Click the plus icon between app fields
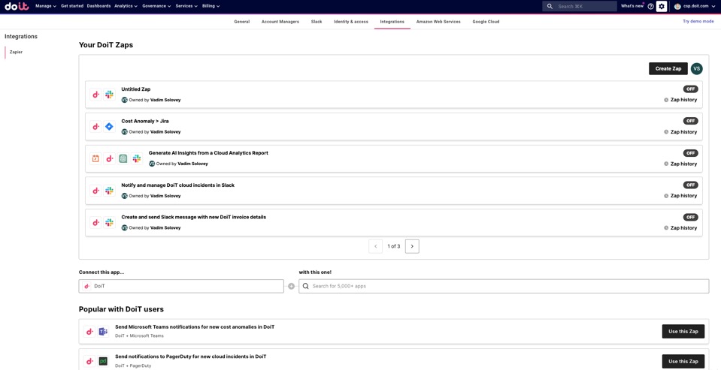This screenshot has width=721, height=370. (x=291, y=286)
